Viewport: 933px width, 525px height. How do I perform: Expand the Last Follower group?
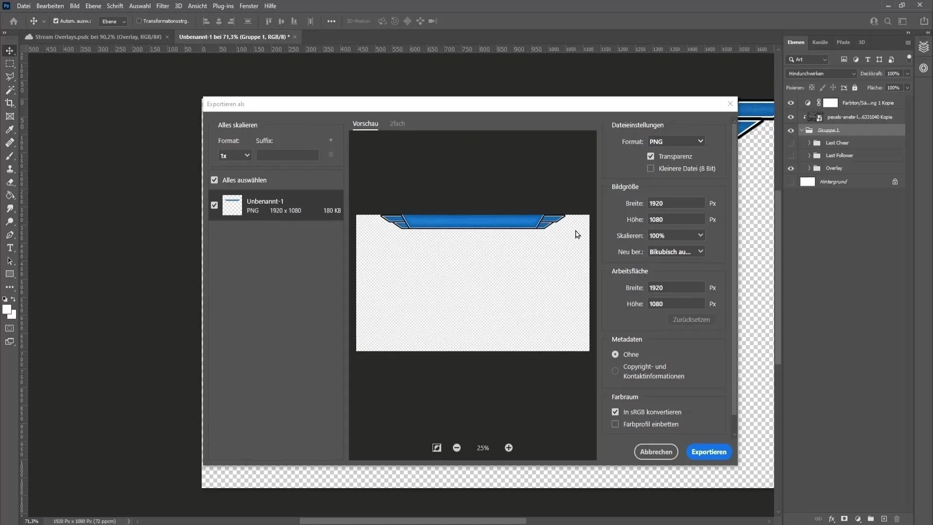coord(809,156)
